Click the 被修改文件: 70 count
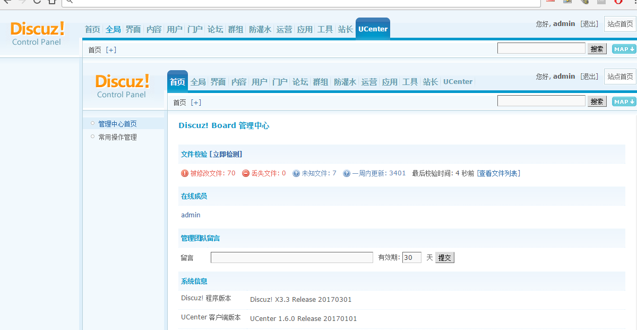The image size is (637, 330). pyautogui.click(x=213, y=173)
